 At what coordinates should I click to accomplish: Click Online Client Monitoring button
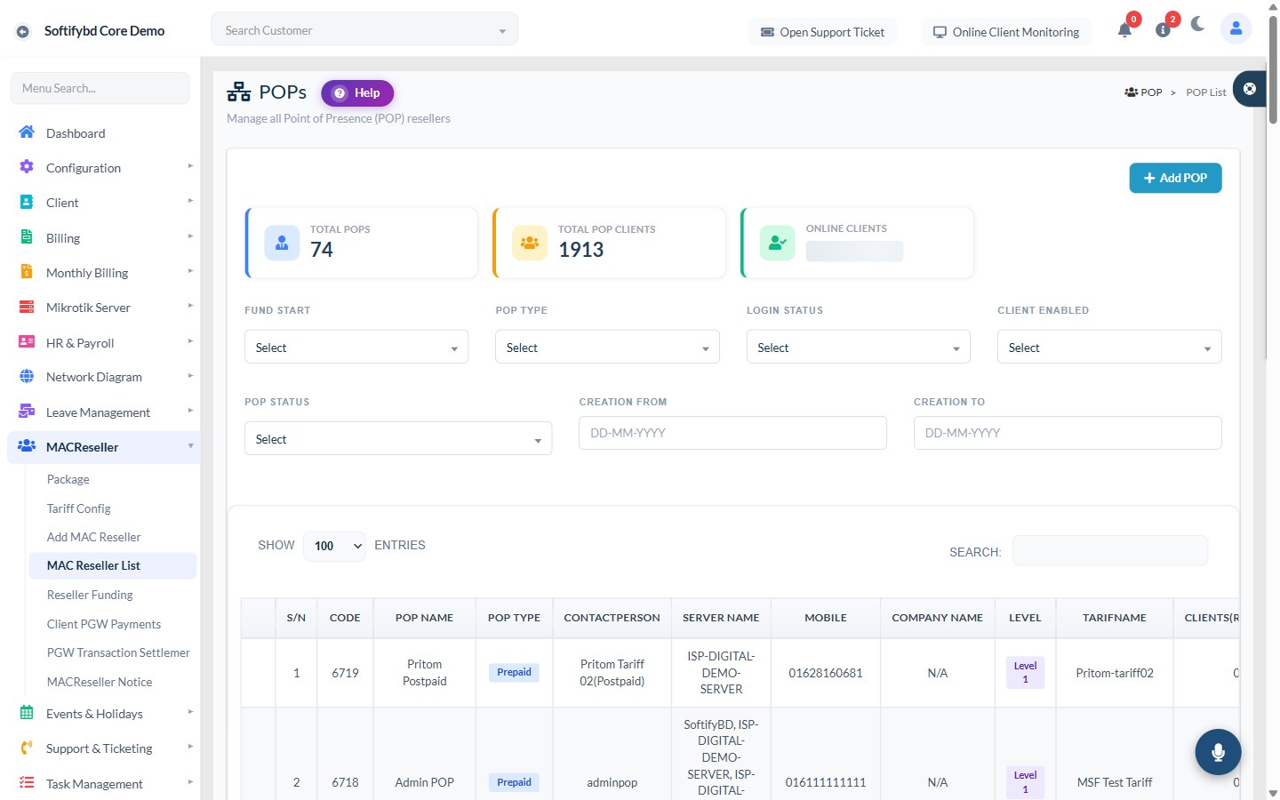click(1006, 32)
